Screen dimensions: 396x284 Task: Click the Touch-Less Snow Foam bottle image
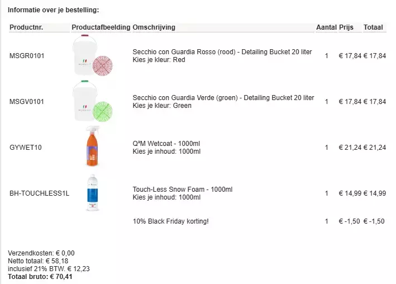(92, 193)
